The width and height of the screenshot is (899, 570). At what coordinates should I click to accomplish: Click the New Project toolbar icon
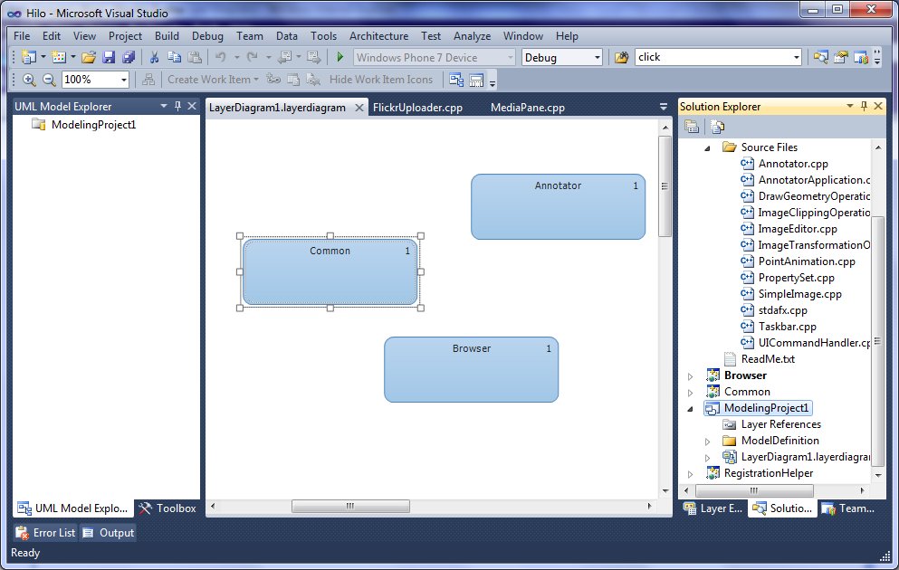(28, 57)
